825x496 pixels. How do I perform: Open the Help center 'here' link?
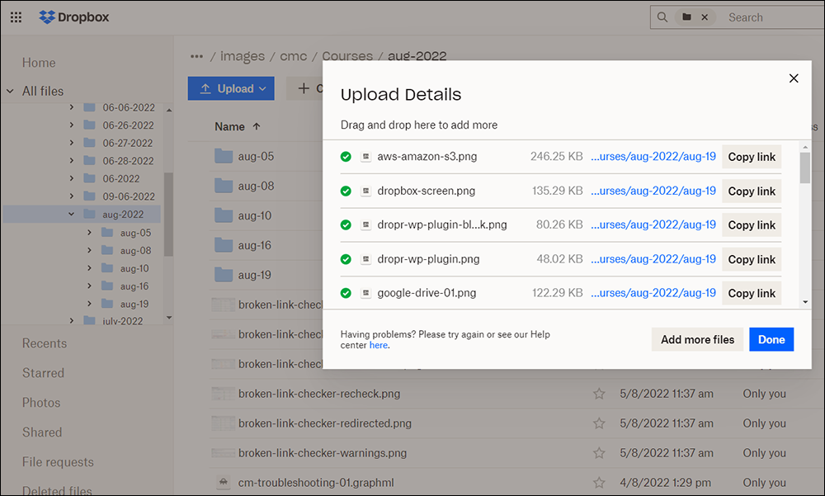[x=379, y=346]
